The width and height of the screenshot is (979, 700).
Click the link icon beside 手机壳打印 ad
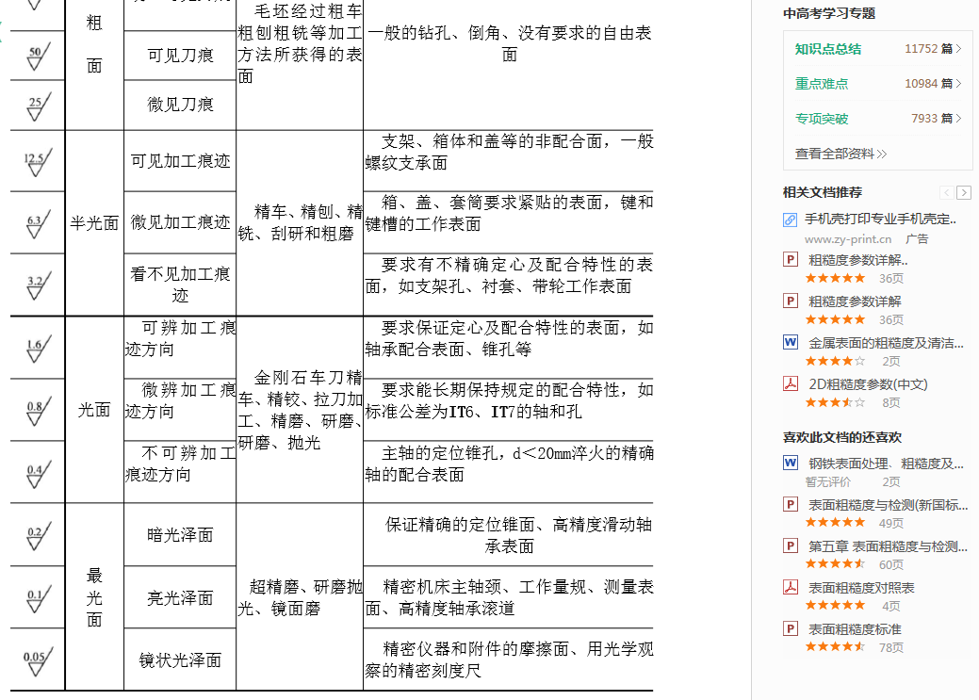(x=791, y=220)
